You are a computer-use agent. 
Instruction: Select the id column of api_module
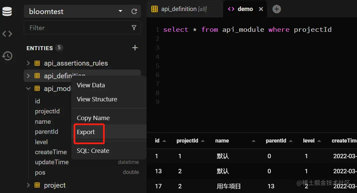tap(37, 101)
